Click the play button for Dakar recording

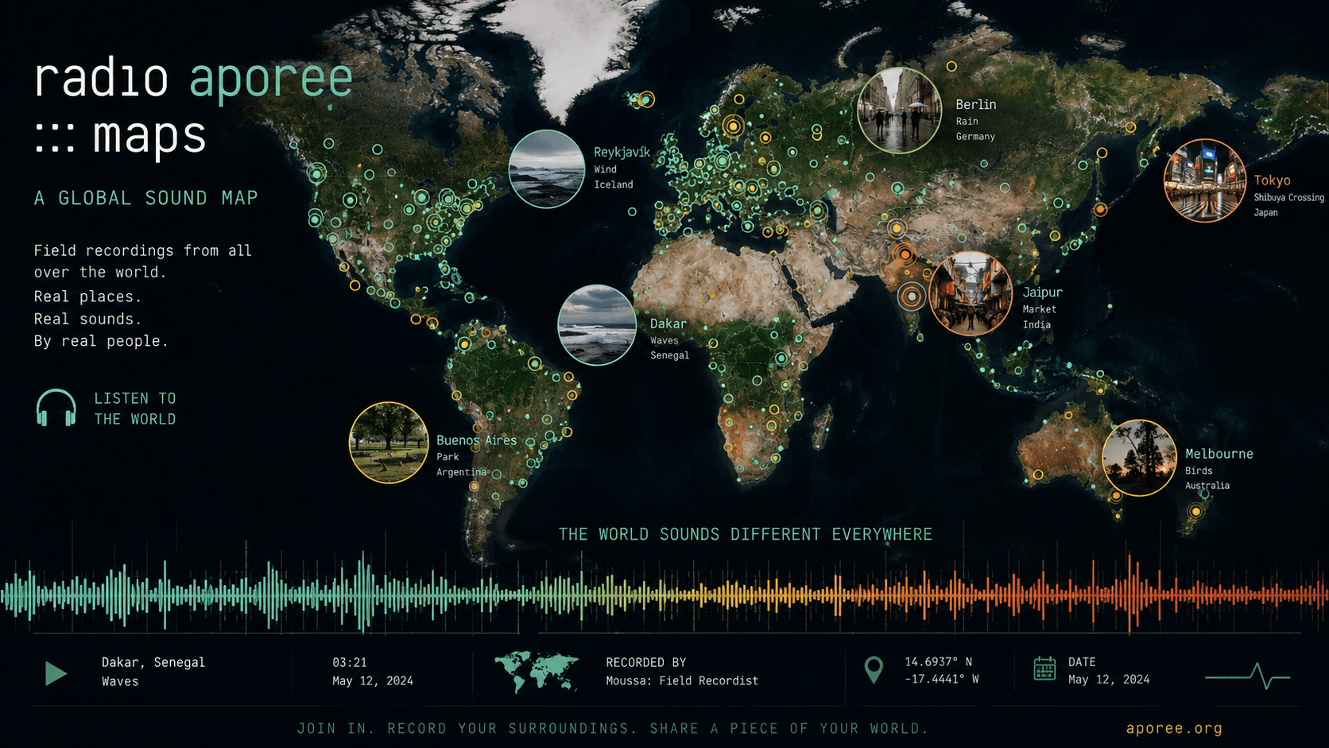tap(56, 673)
